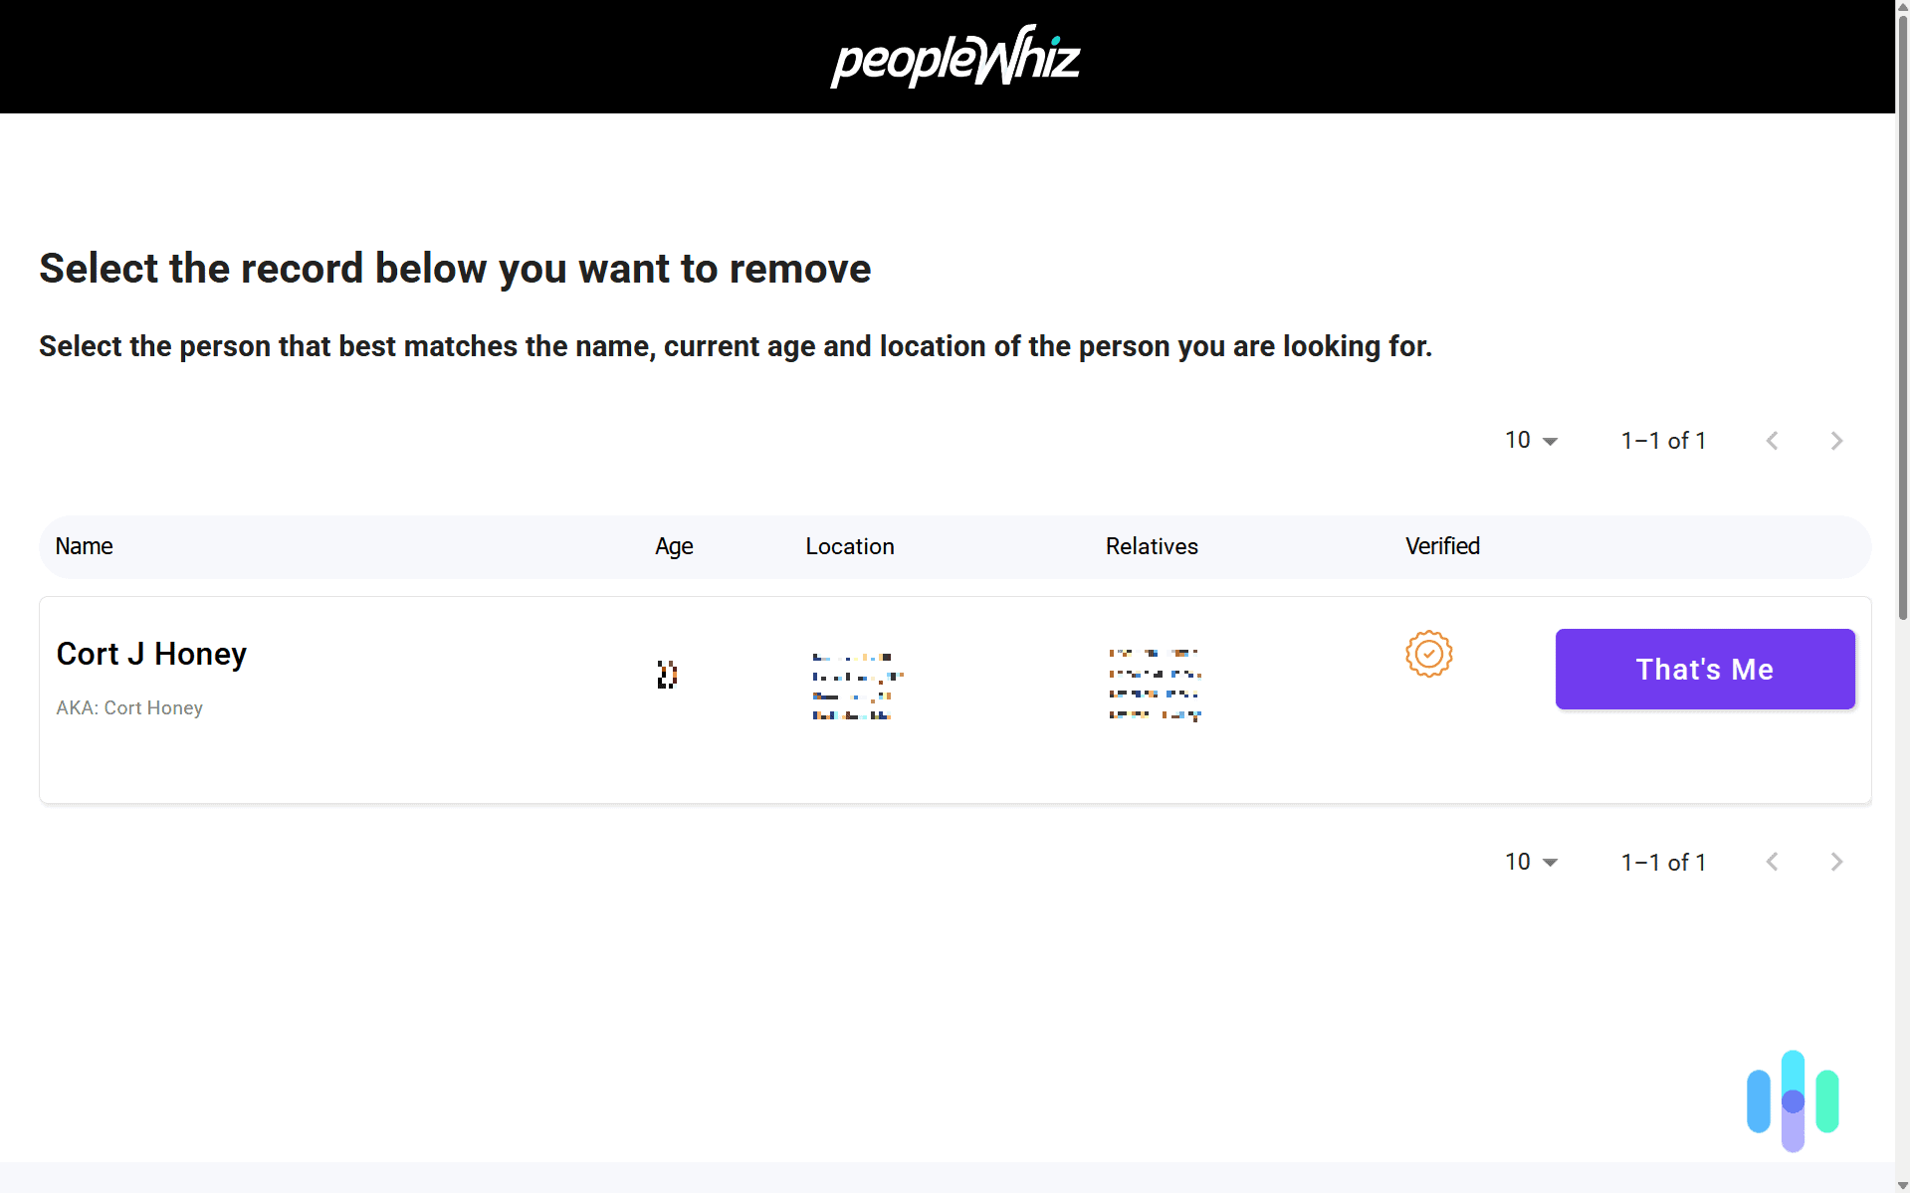This screenshot has height=1193, width=1910.
Task: Go to previous page using top arrow
Action: (1772, 441)
